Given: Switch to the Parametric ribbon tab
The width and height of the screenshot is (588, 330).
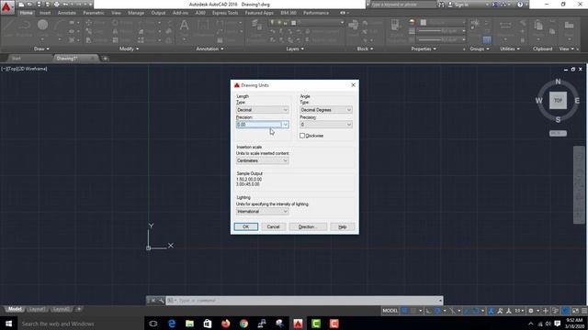Looking at the screenshot, I should 94,13.
